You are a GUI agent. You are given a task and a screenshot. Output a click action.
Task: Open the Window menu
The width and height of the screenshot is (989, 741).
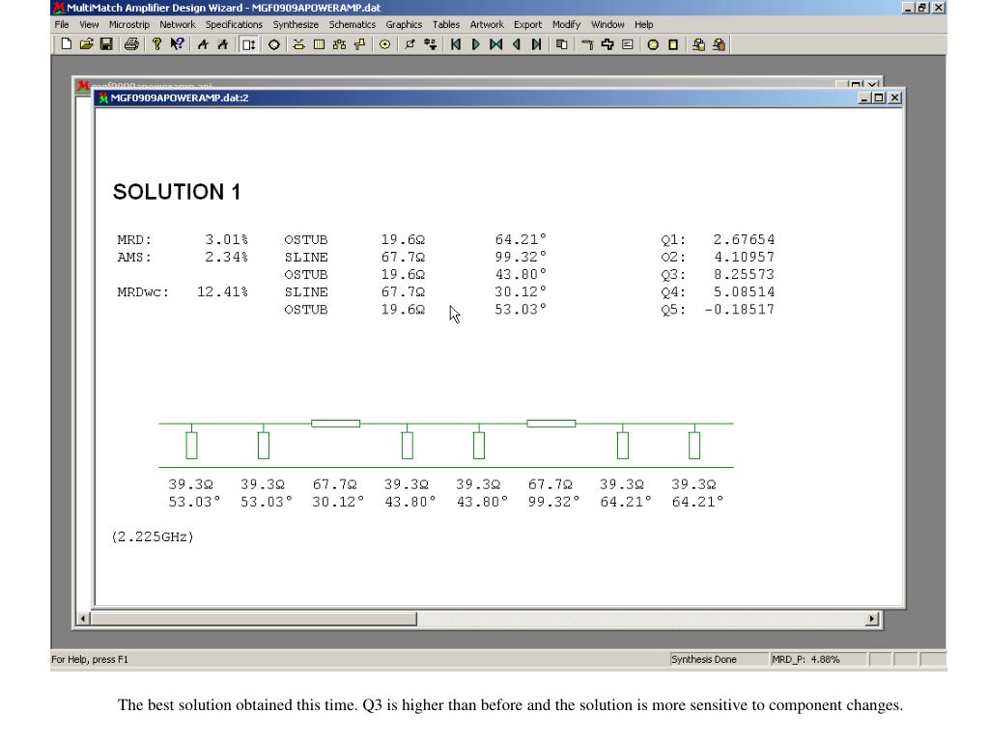pos(608,24)
